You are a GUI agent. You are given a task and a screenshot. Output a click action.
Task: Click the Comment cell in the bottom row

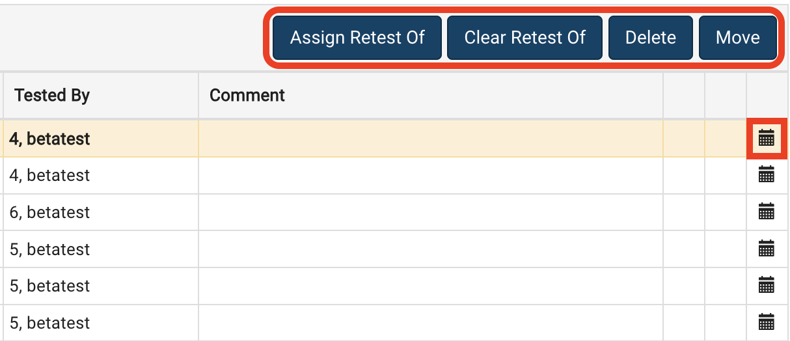[x=431, y=323]
